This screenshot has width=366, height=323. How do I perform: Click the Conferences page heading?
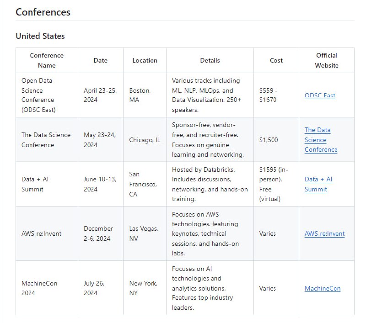(43, 12)
